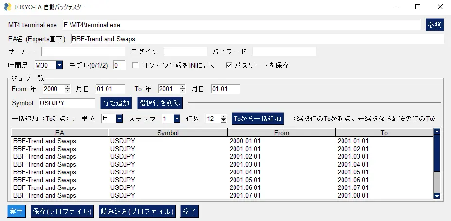Viewport: 451px width, 221px height.
Task: Decrease the To year spinner
Action: click(x=182, y=91)
